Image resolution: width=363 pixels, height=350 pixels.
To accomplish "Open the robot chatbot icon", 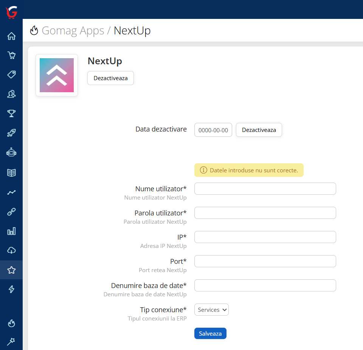I will click(11, 152).
